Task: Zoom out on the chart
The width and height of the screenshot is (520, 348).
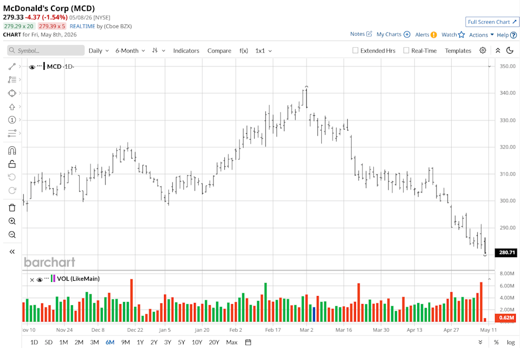Action: click(12, 235)
